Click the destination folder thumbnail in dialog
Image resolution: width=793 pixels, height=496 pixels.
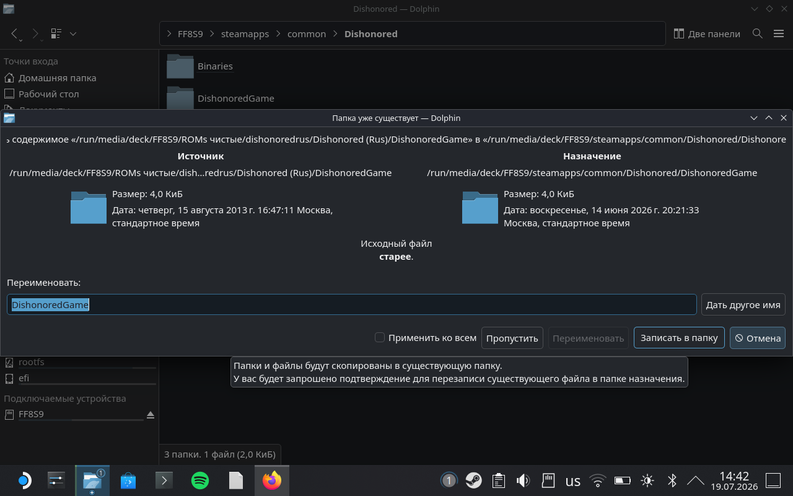pyautogui.click(x=480, y=207)
